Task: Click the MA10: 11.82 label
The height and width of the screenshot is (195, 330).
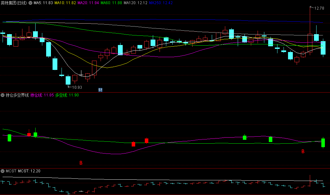Action: click(65, 3)
